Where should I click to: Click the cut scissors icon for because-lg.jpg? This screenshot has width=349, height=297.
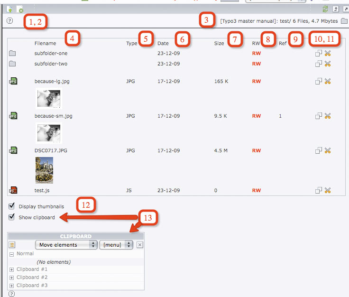click(x=328, y=82)
